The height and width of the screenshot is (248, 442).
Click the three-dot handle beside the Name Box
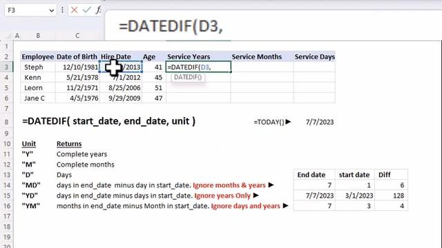(62, 10)
